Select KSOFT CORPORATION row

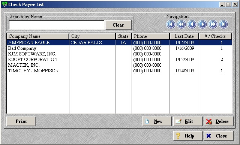point(119,60)
